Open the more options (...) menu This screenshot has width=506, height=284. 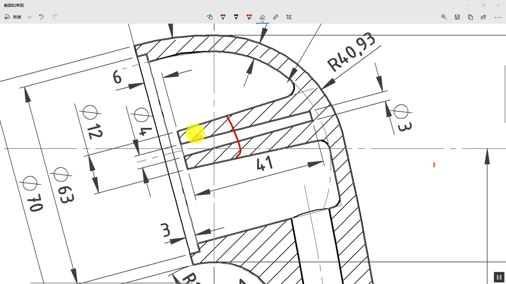(498, 17)
